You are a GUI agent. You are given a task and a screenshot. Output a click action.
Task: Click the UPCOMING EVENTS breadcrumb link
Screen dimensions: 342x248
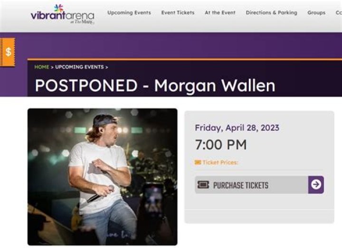click(x=79, y=67)
